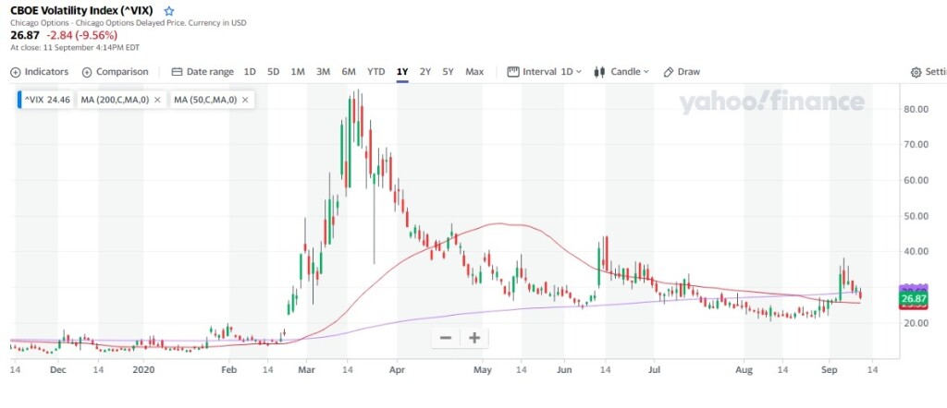Click the Sep date axis label
This screenshot has height=408, width=947.
(830, 370)
